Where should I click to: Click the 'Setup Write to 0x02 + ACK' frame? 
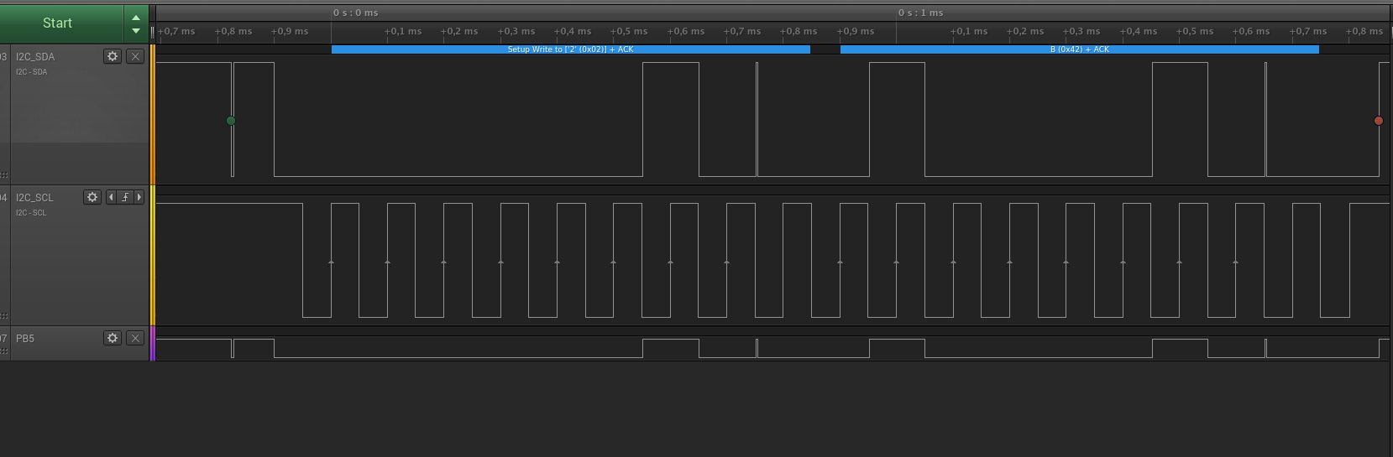(571, 49)
